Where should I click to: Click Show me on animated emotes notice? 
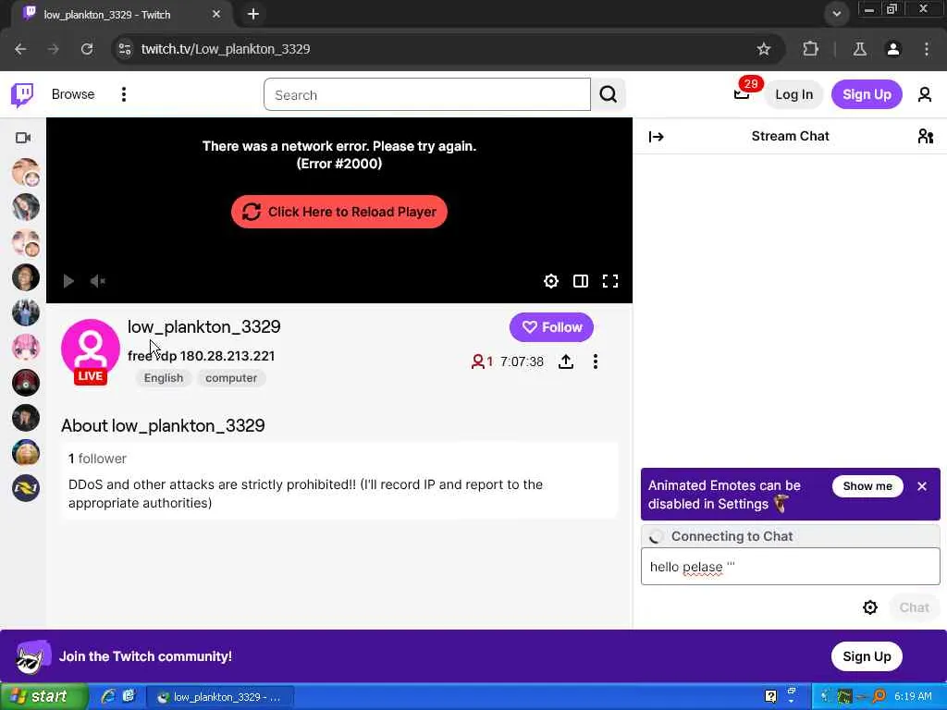point(867,486)
